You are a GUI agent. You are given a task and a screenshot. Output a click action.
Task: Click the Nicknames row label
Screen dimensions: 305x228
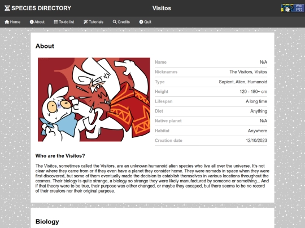tap(166, 72)
